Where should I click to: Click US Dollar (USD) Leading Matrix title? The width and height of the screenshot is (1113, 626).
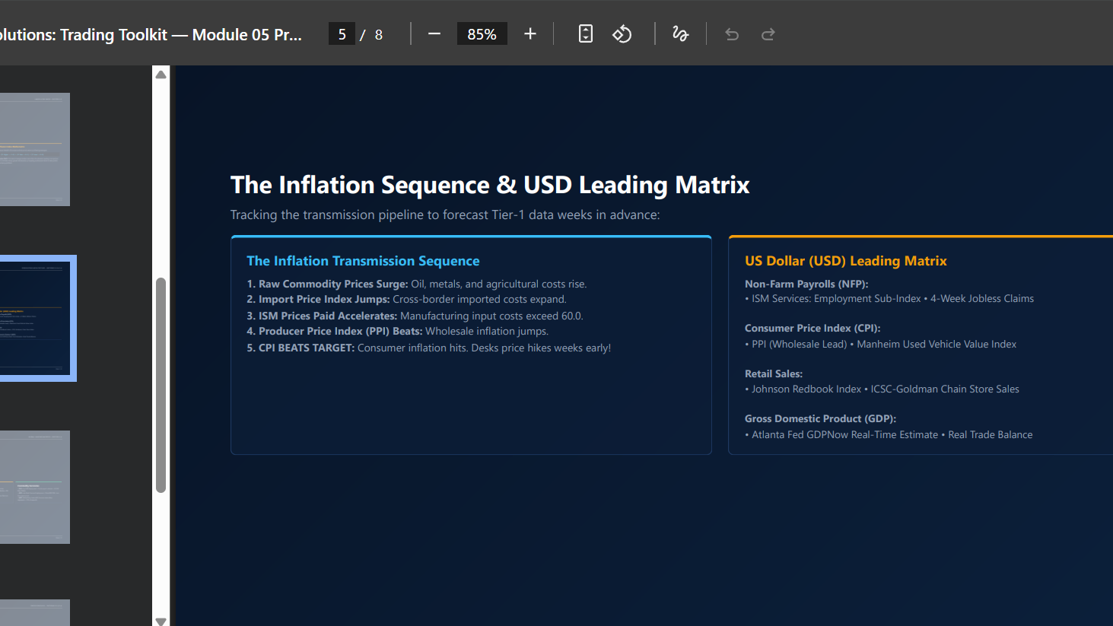pos(846,261)
